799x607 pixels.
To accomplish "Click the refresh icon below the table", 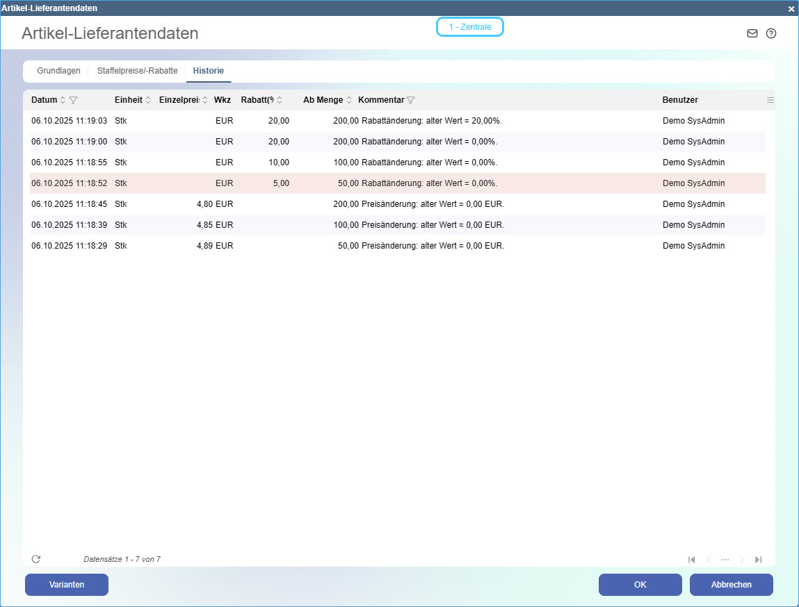I will coord(36,559).
